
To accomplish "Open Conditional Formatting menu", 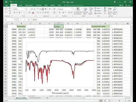I will pyautogui.click(x=78, y=11).
